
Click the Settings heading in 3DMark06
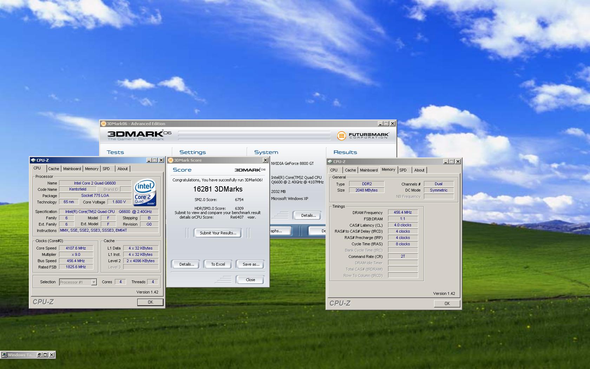coord(192,152)
